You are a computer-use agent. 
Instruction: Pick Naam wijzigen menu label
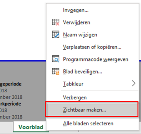(80, 35)
